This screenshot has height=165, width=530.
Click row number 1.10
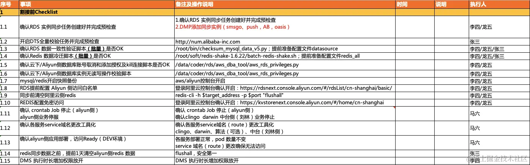(x=9, y=103)
